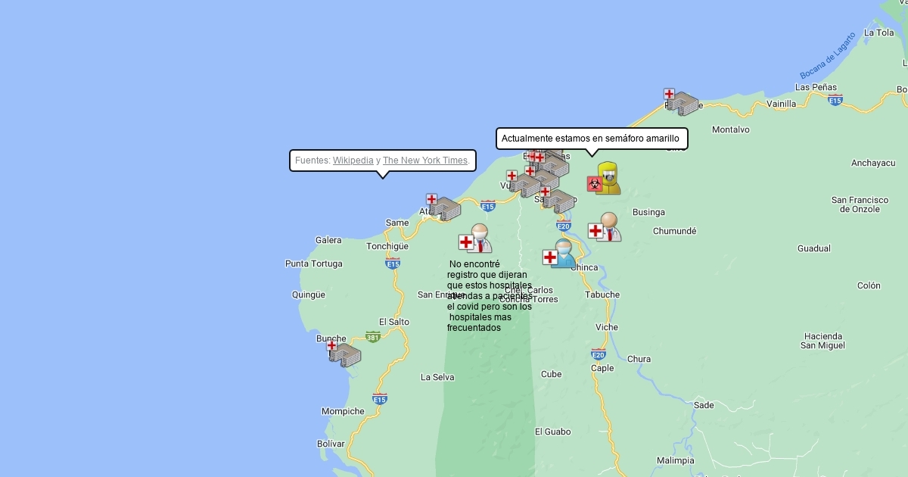Click the E20 highway shield near Caple
The height and width of the screenshot is (477, 908).
599,354
